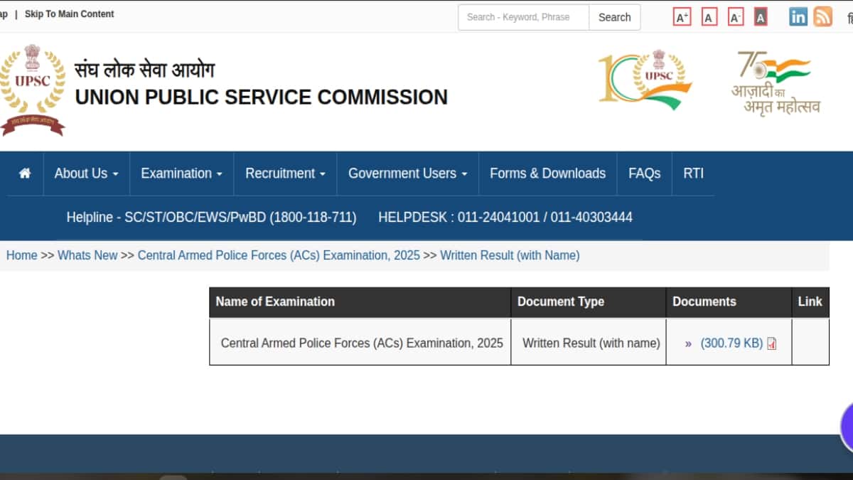Image resolution: width=853 pixels, height=480 pixels.
Task: Open the PDF icon for written result
Action: point(772,343)
